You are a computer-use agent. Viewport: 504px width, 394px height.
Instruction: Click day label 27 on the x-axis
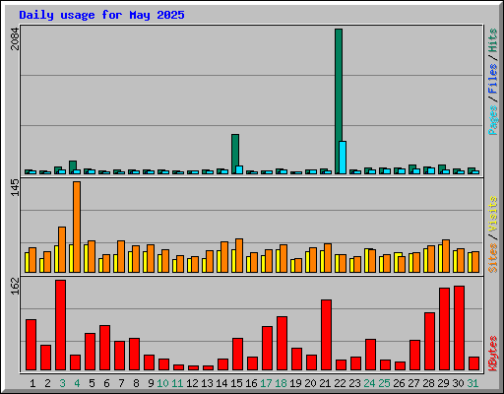click(x=413, y=383)
